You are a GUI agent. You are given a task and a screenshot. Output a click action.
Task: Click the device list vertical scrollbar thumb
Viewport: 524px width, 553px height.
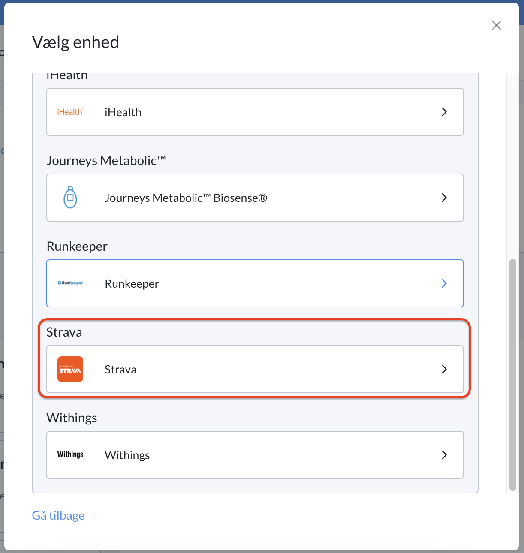(513, 375)
